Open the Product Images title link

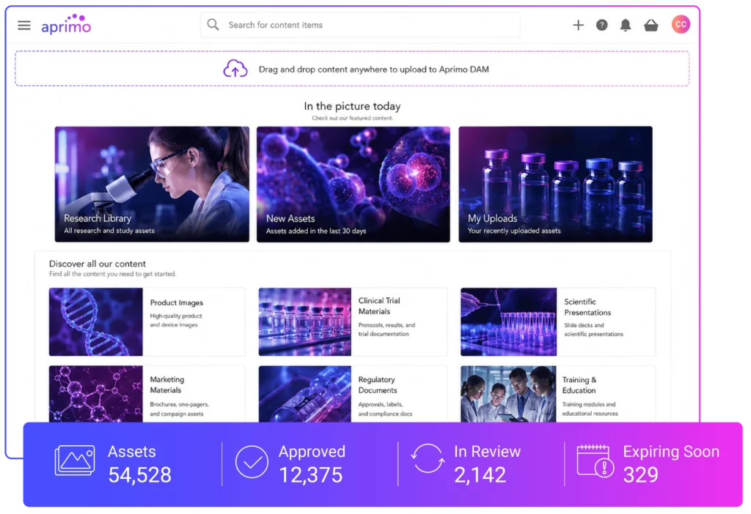coord(176,302)
